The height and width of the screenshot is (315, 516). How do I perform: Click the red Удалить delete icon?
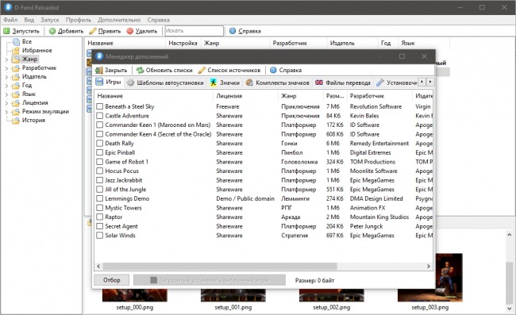tap(130, 31)
